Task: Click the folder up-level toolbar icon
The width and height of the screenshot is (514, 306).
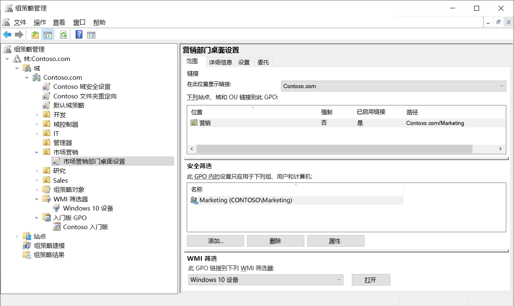Action: (x=35, y=34)
